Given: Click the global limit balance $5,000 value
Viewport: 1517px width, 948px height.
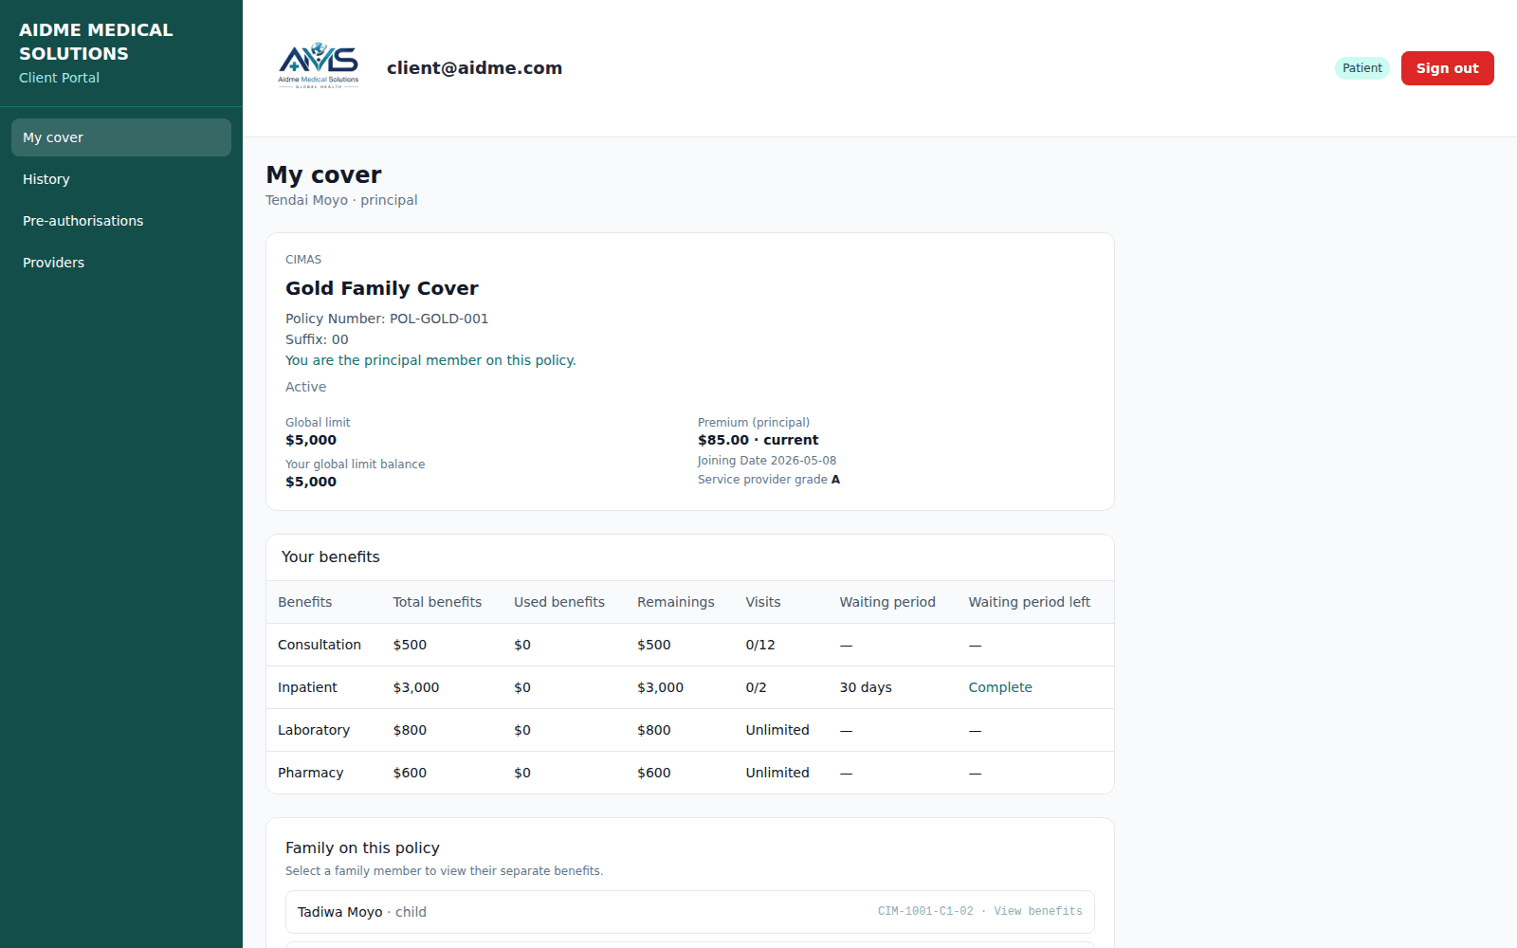Looking at the screenshot, I should 311,482.
